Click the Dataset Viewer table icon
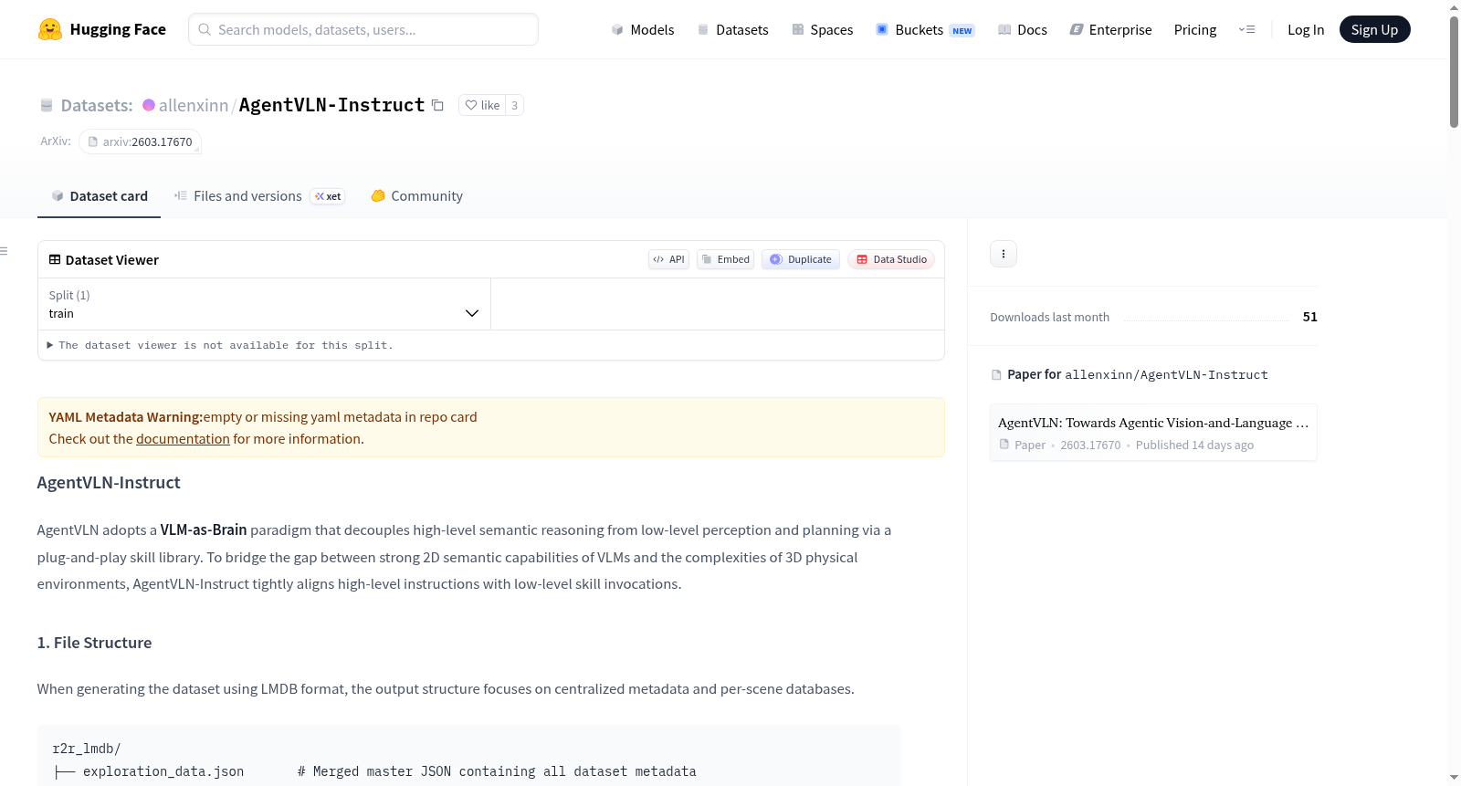The image size is (1461, 786). click(55, 259)
